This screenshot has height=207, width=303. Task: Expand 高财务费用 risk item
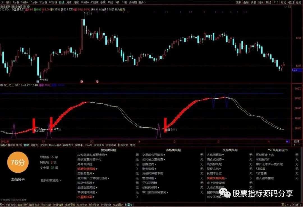[x=86, y=173]
